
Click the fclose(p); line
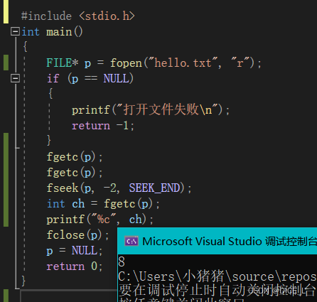click(x=77, y=235)
